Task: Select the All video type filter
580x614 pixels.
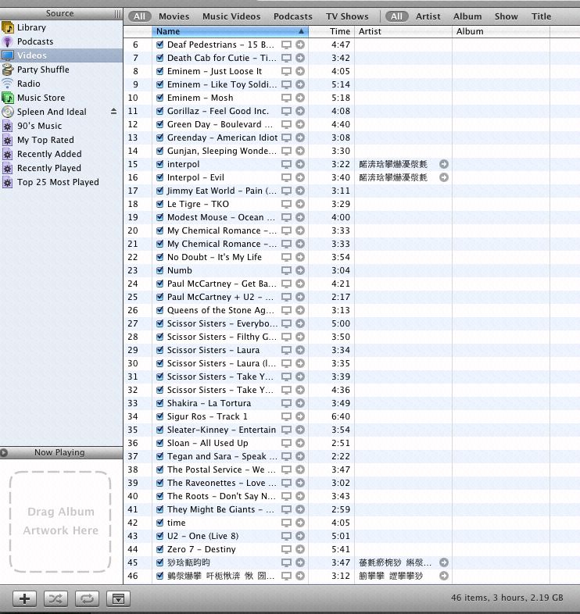Action: click(139, 16)
